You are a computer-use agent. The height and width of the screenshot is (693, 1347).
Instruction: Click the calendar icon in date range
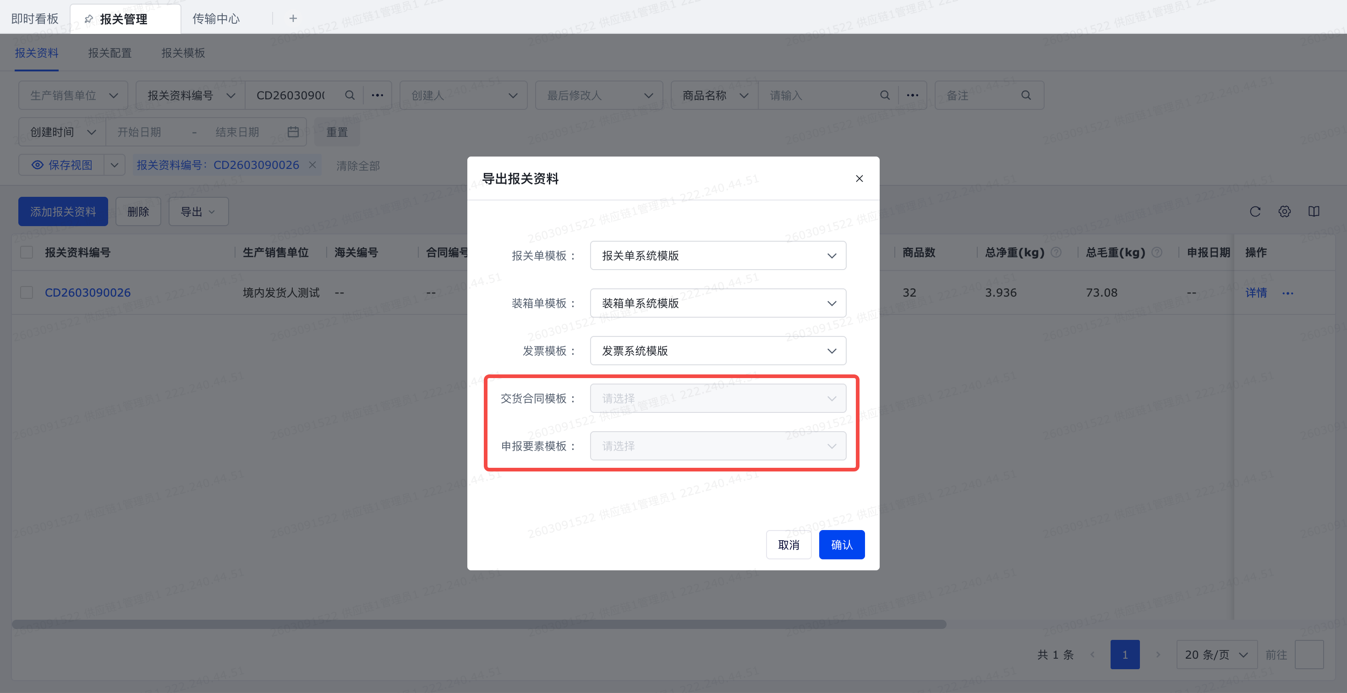click(293, 132)
